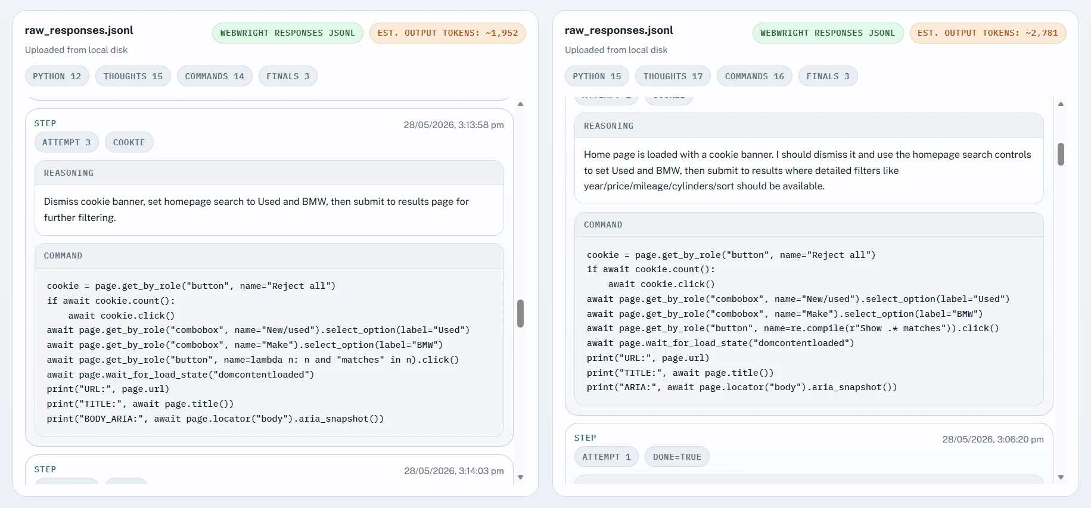Click COMMAND header in right panel
Viewport: 1091px width, 508px height.
click(809, 225)
